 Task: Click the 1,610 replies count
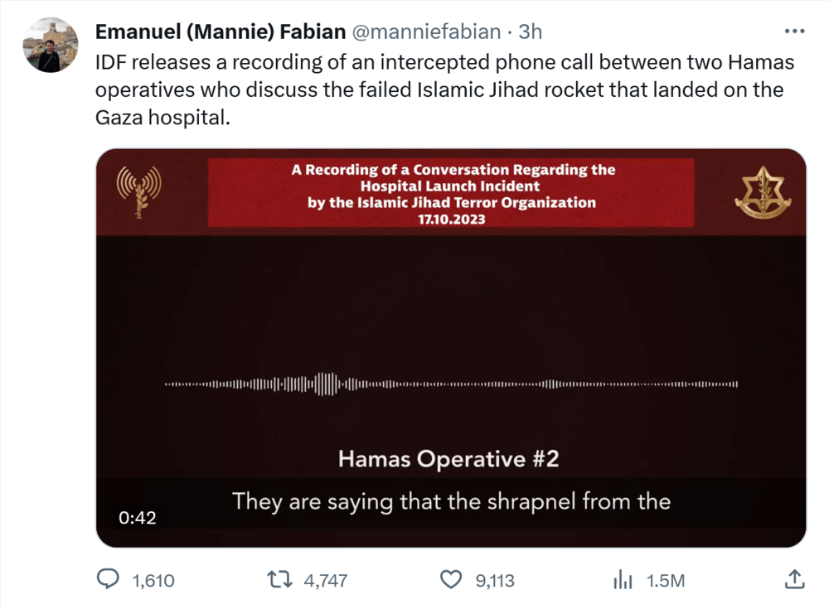(153, 580)
